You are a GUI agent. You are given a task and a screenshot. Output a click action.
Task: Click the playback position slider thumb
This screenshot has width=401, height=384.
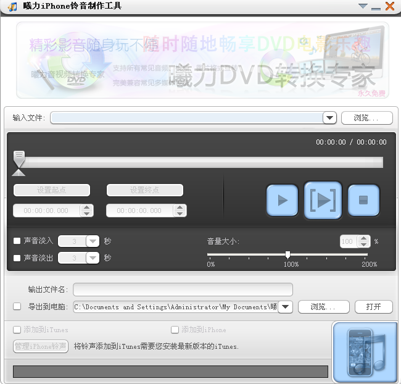tap(19, 159)
